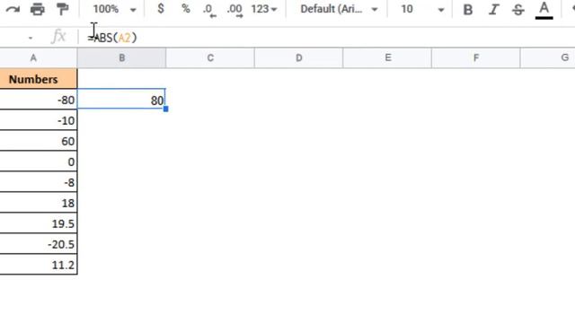Image resolution: width=575 pixels, height=323 pixels.
Task: Click the blue fill handle on cell B2
Action: coord(165,109)
